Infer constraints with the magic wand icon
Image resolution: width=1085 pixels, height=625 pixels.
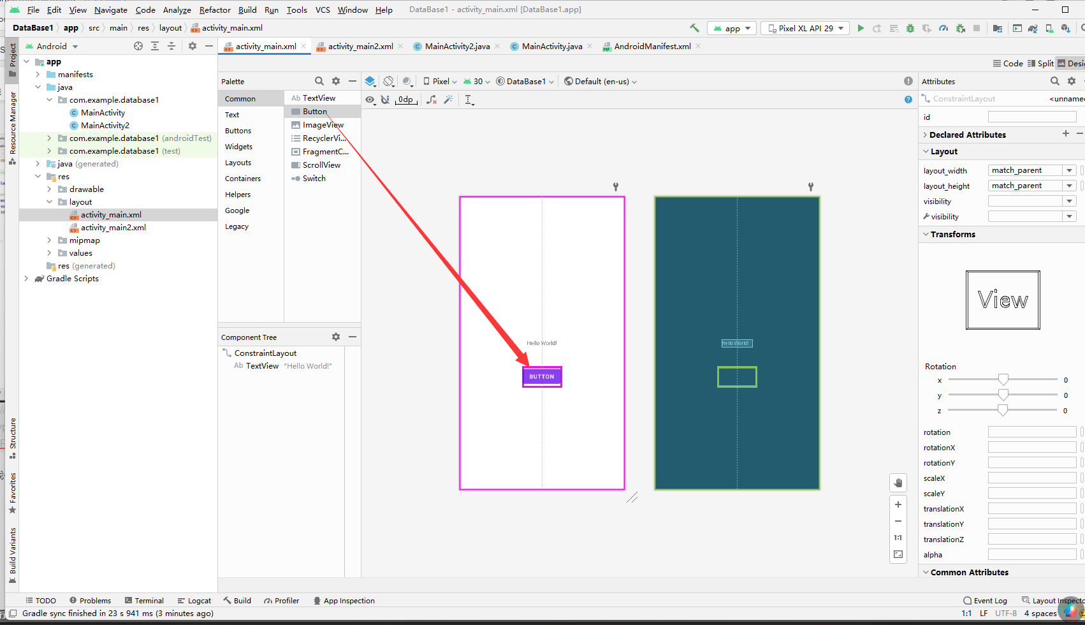(x=448, y=99)
